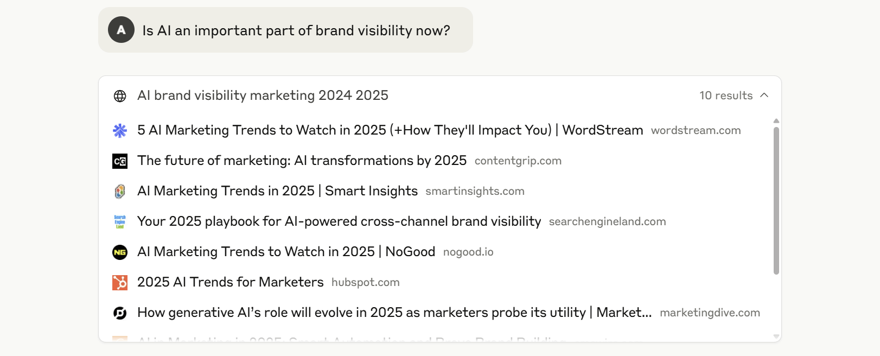This screenshot has height=356, width=880.
Task: Open the AI-powered cross-channel playbook result
Action: (x=339, y=221)
